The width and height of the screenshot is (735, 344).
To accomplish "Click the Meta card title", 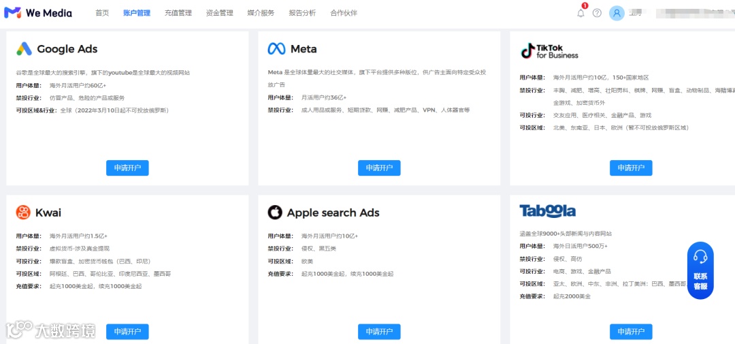I will coord(304,49).
